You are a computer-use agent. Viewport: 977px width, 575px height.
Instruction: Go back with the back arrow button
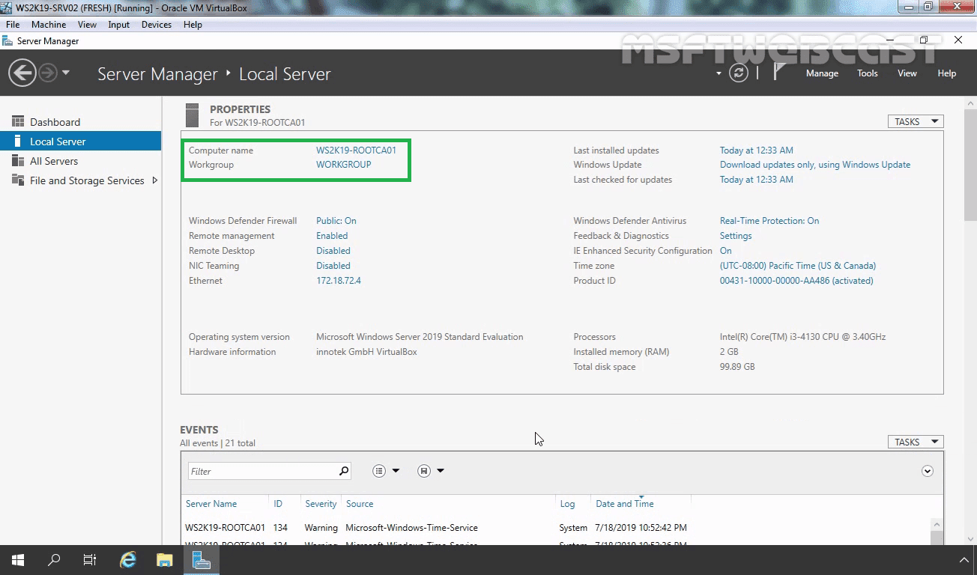[x=22, y=73]
